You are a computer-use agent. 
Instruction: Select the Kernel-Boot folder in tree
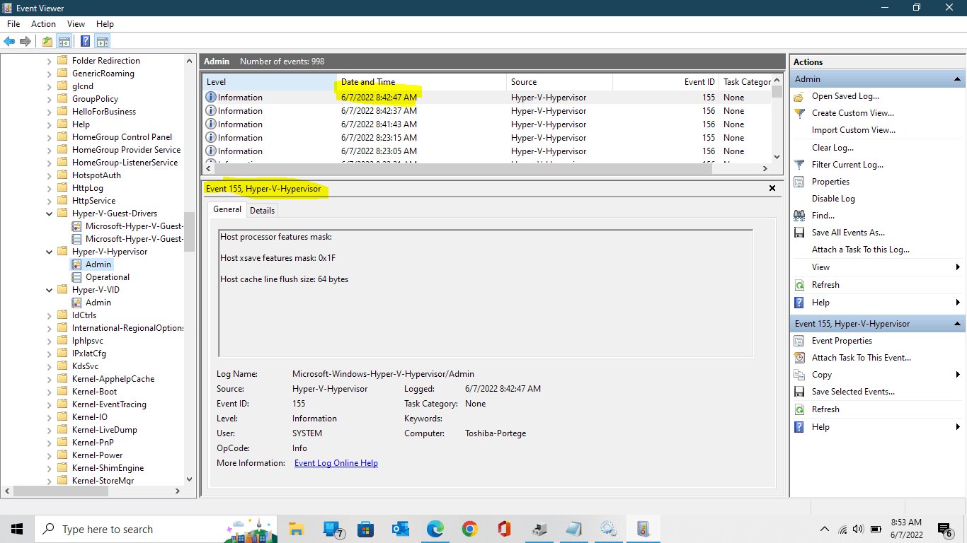pos(94,392)
